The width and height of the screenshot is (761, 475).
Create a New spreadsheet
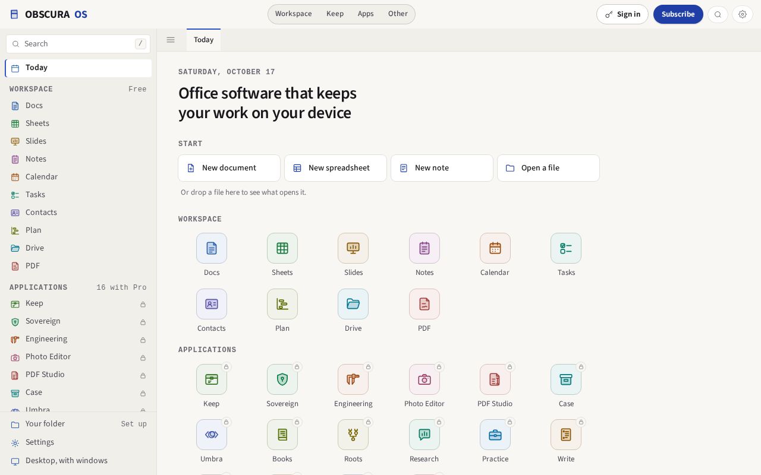(x=335, y=168)
